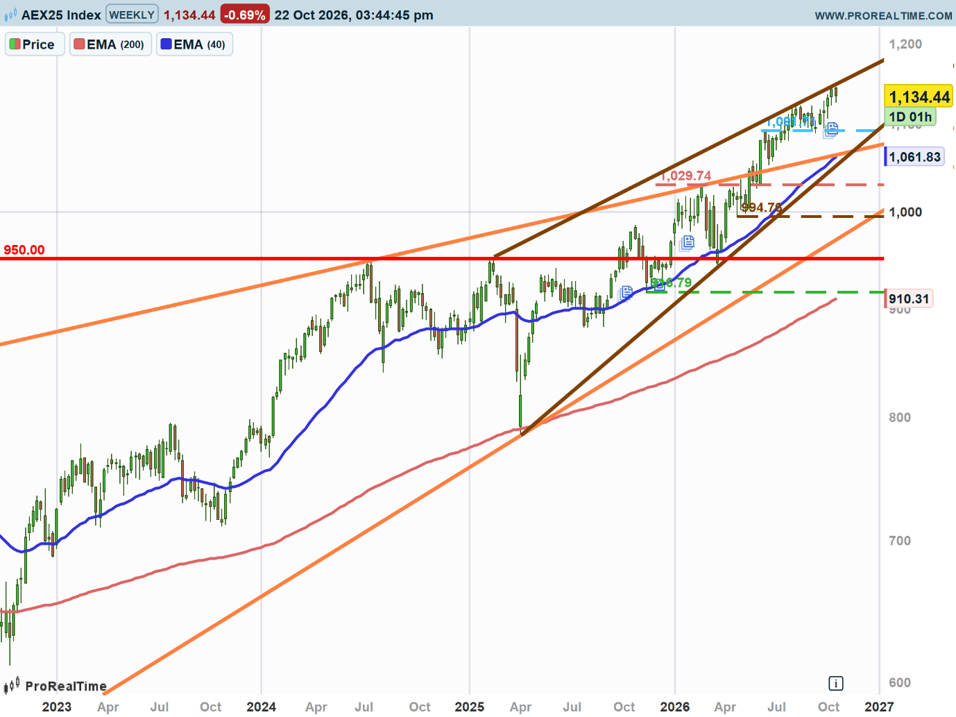Click the -0.69% change badge
The image size is (956, 717).
[244, 15]
